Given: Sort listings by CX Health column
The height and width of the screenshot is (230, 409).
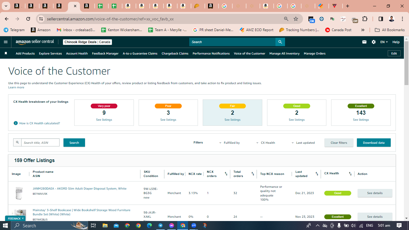Looking at the screenshot, I should (x=350, y=174).
